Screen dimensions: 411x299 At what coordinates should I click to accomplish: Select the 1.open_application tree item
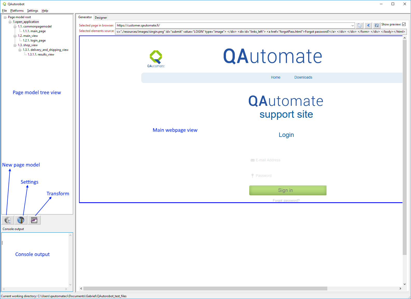coord(26,22)
